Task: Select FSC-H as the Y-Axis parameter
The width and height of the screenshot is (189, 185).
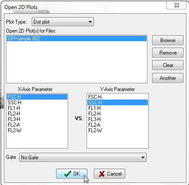Action: 117,97
